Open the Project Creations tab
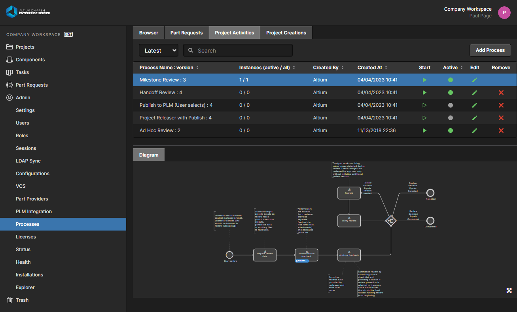 286,32
